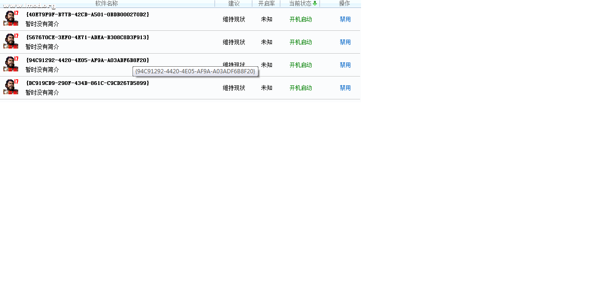Toggle 开机启动 status of the {40E79F9F row

tap(300, 19)
